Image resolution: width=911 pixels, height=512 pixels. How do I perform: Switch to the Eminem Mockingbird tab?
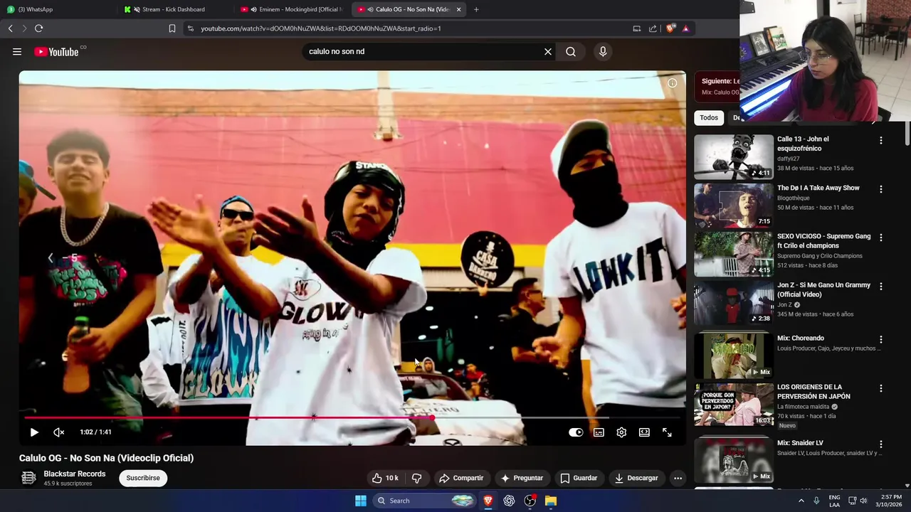tap(290, 9)
